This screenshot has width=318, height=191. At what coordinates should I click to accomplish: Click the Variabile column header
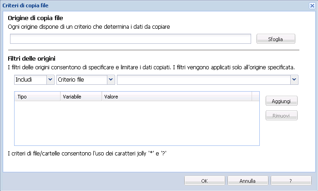(x=81, y=97)
